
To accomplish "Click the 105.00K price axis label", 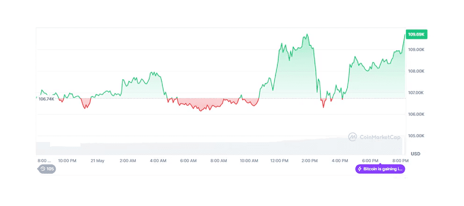I will coord(416,135).
